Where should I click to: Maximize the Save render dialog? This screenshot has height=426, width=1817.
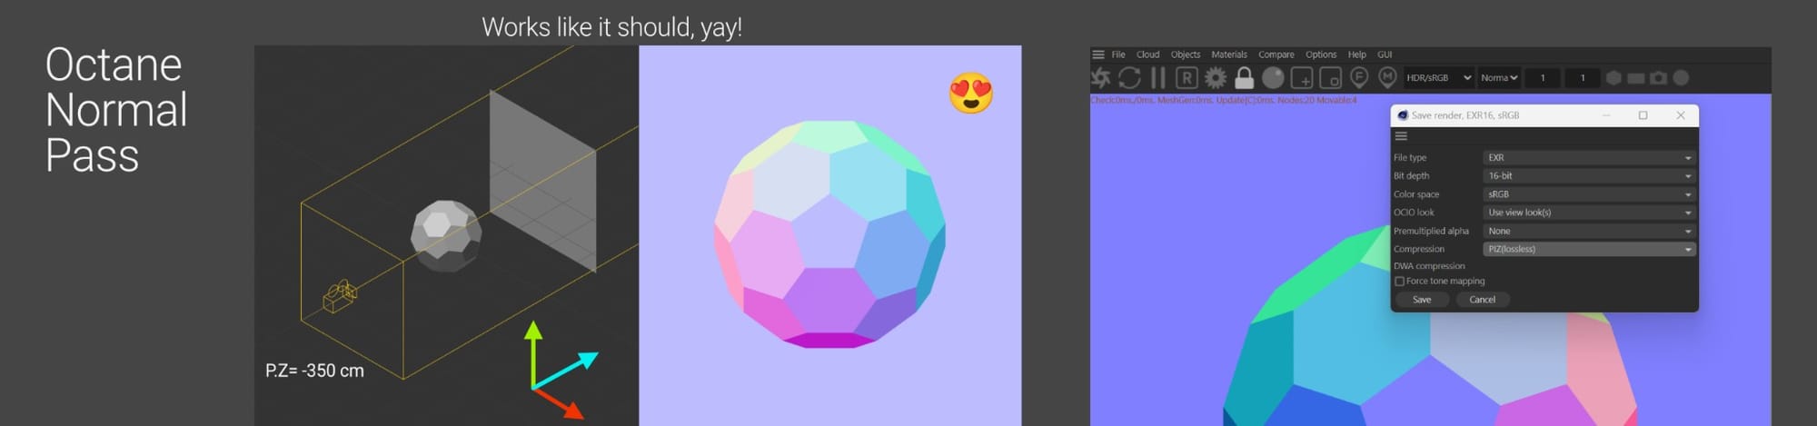click(x=1643, y=115)
